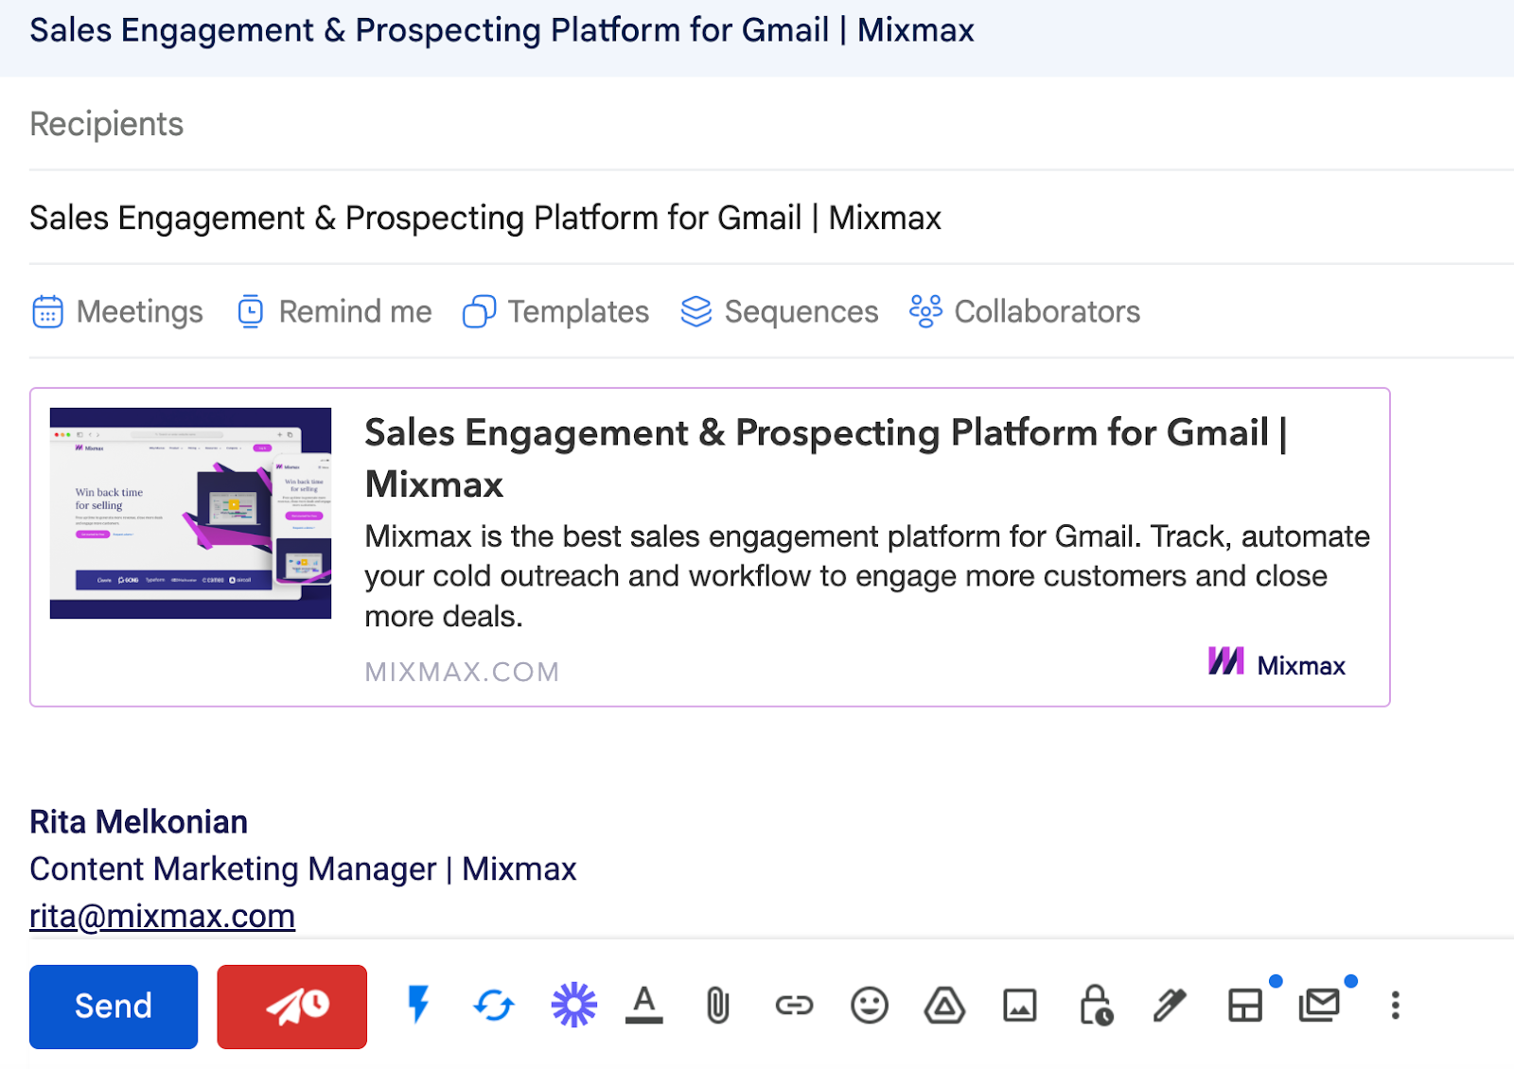Set a Remind me follow-up
The width and height of the screenshot is (1514, 1069).
334,311
